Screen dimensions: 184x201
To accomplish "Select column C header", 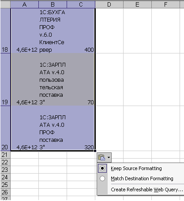I will point(81,4).
